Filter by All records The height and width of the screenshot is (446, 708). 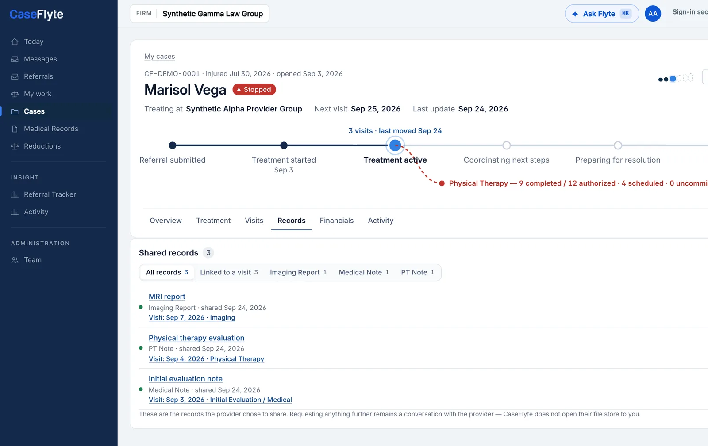[x=167, y=272]
